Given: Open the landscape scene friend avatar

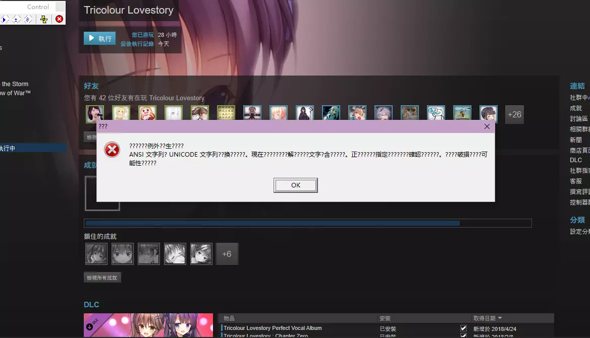Looking at the screenshot, I should point(462,113).
